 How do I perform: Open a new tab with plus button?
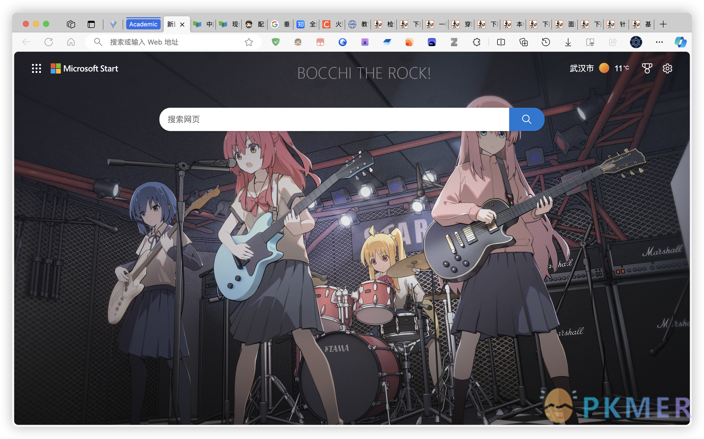tap(663, 24)
